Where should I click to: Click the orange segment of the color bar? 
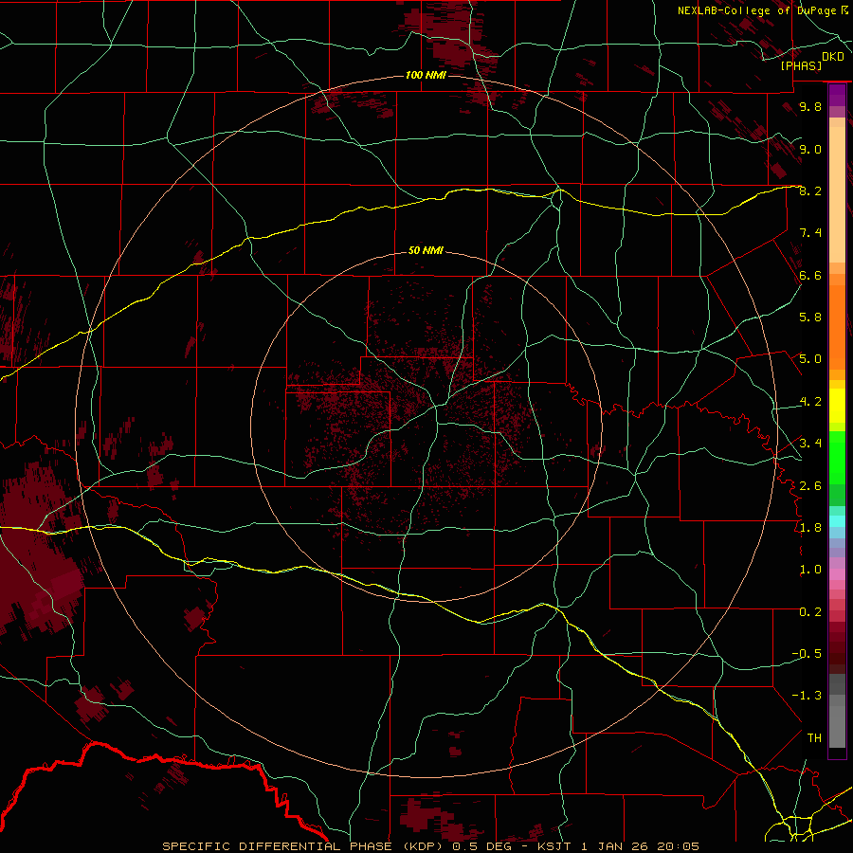[x=837, y=328]
